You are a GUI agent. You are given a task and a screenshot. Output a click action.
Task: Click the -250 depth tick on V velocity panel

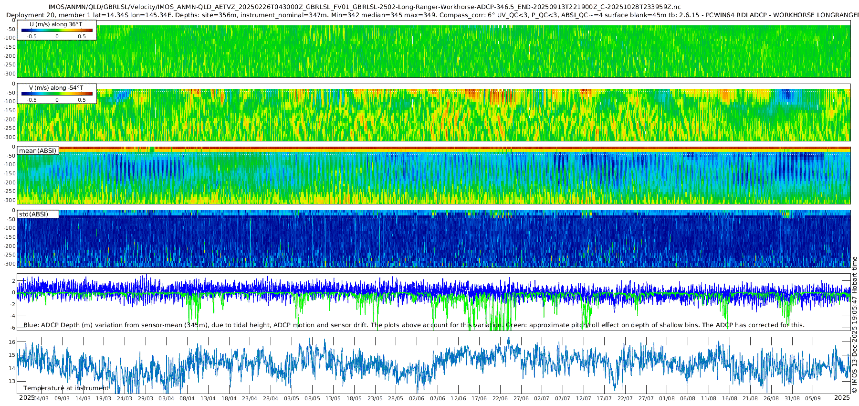(10, 128)
